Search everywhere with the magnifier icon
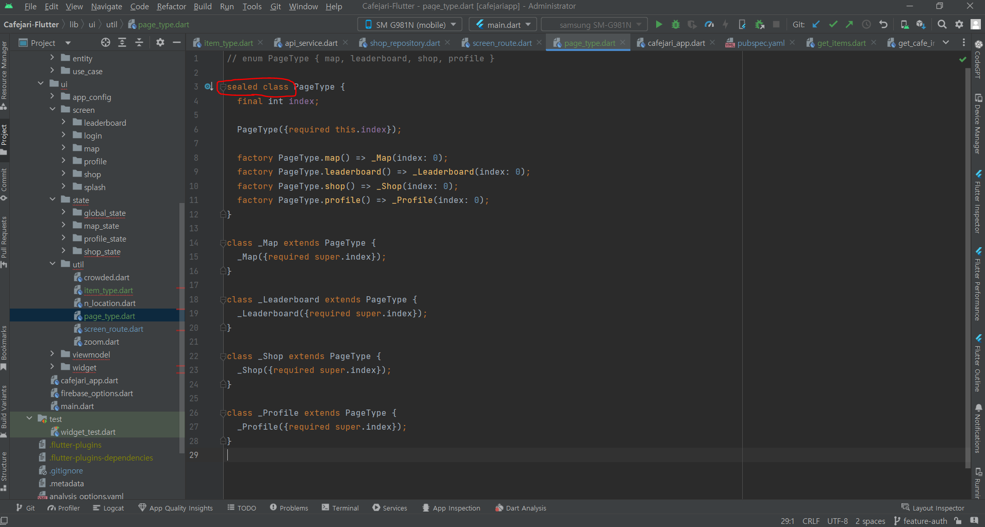985x527 pixels. [x=942, y=24]
